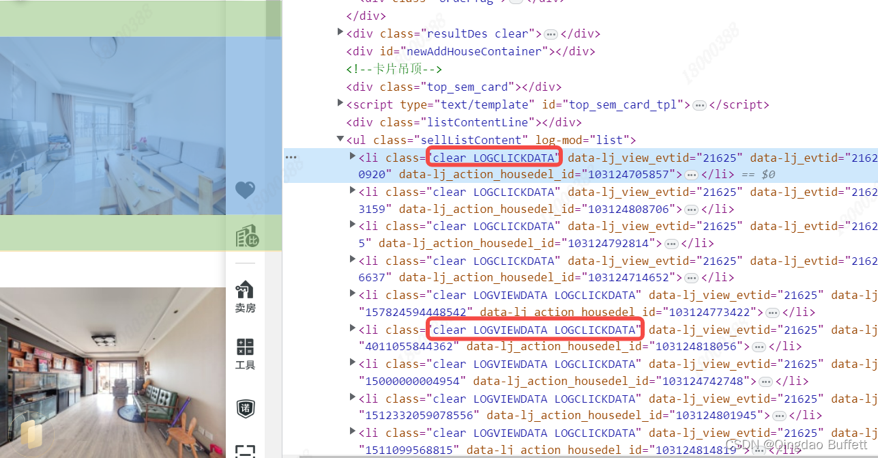The image size is (878, 458).
Task: Select the newAddHouseContainer div line
Action: (x=471, y=51)
